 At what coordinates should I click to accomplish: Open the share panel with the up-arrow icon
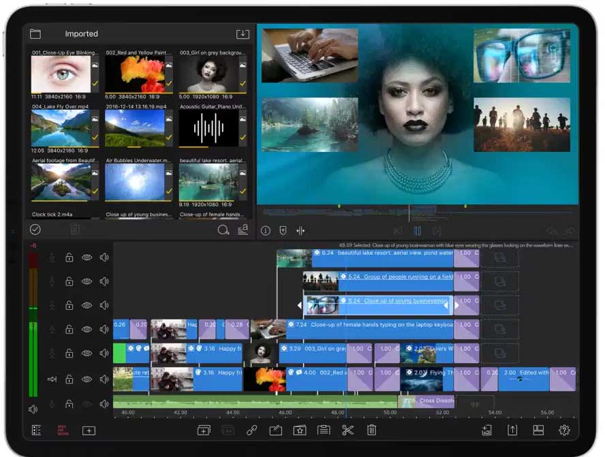click(512, 430)
